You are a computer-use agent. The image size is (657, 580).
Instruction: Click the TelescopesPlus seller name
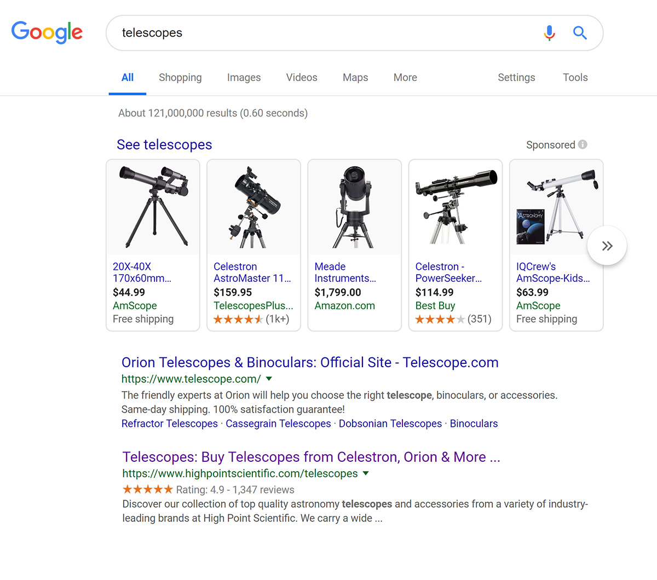253,306
